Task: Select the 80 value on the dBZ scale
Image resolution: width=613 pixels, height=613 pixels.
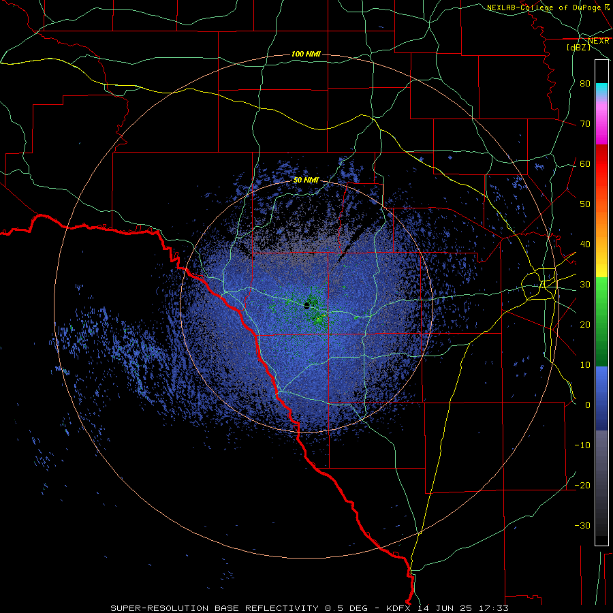Action: (x=585, y=83)
